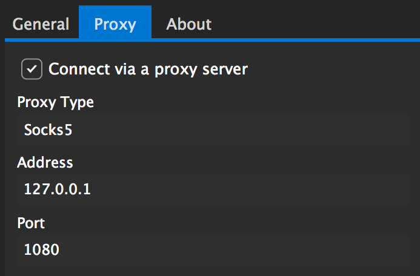Open the Proxy Type dropdown

coord(213,130)
